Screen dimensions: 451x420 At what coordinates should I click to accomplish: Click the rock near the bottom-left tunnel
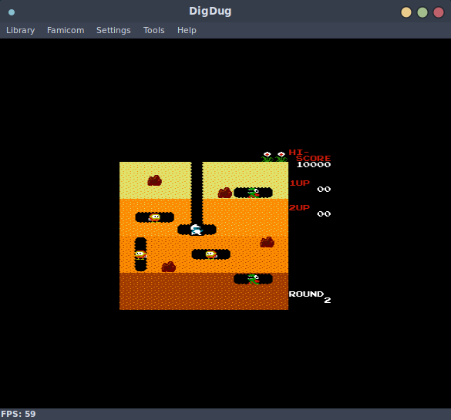[169, 267]
